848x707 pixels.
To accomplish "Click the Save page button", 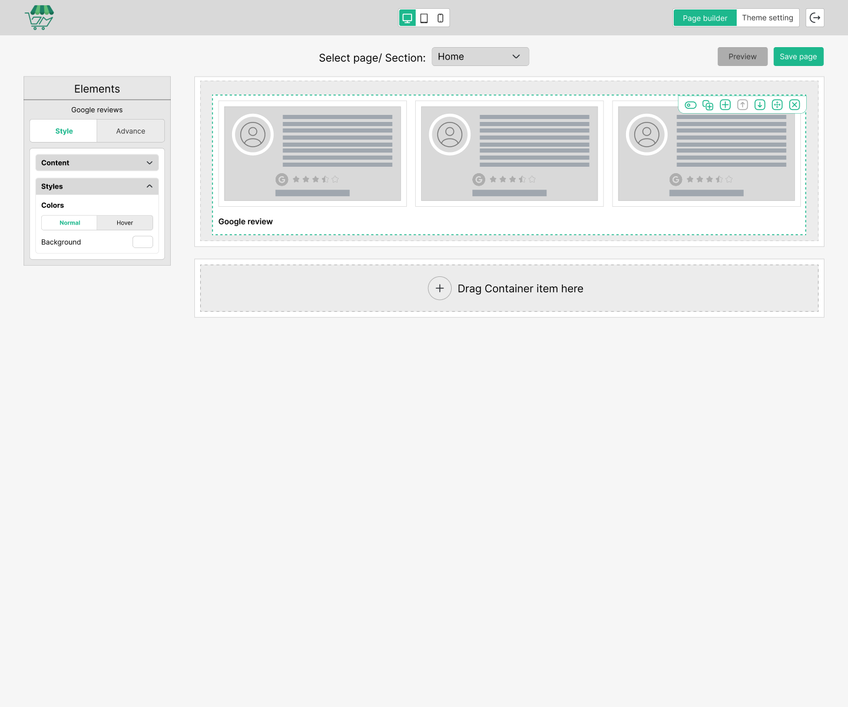I will click(x=799, y=57).
